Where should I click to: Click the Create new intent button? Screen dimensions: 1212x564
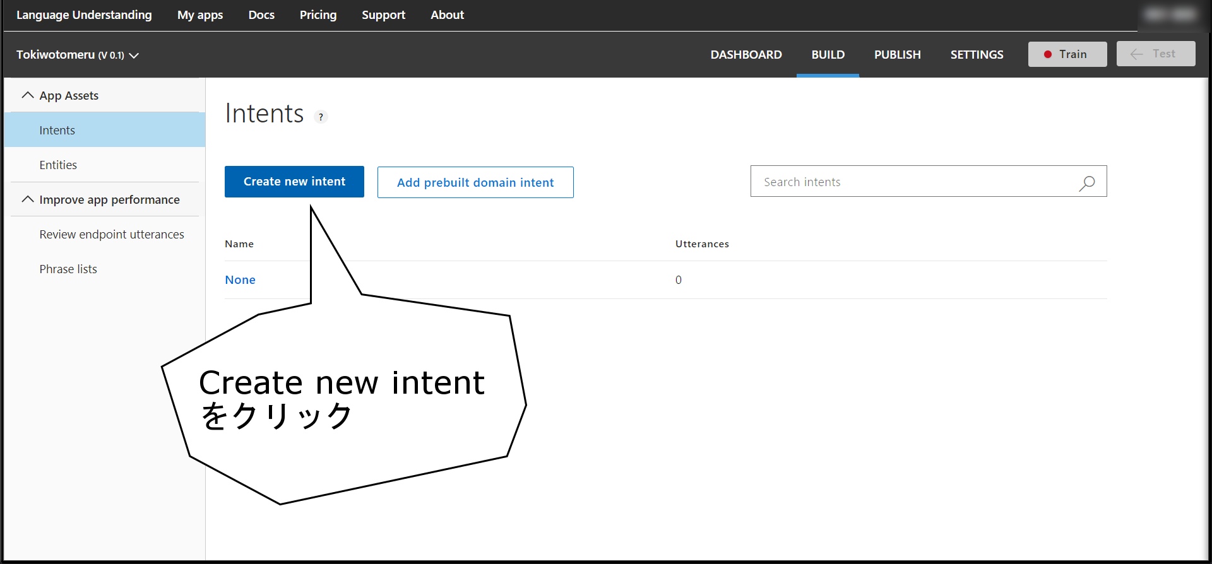(294, 182)
